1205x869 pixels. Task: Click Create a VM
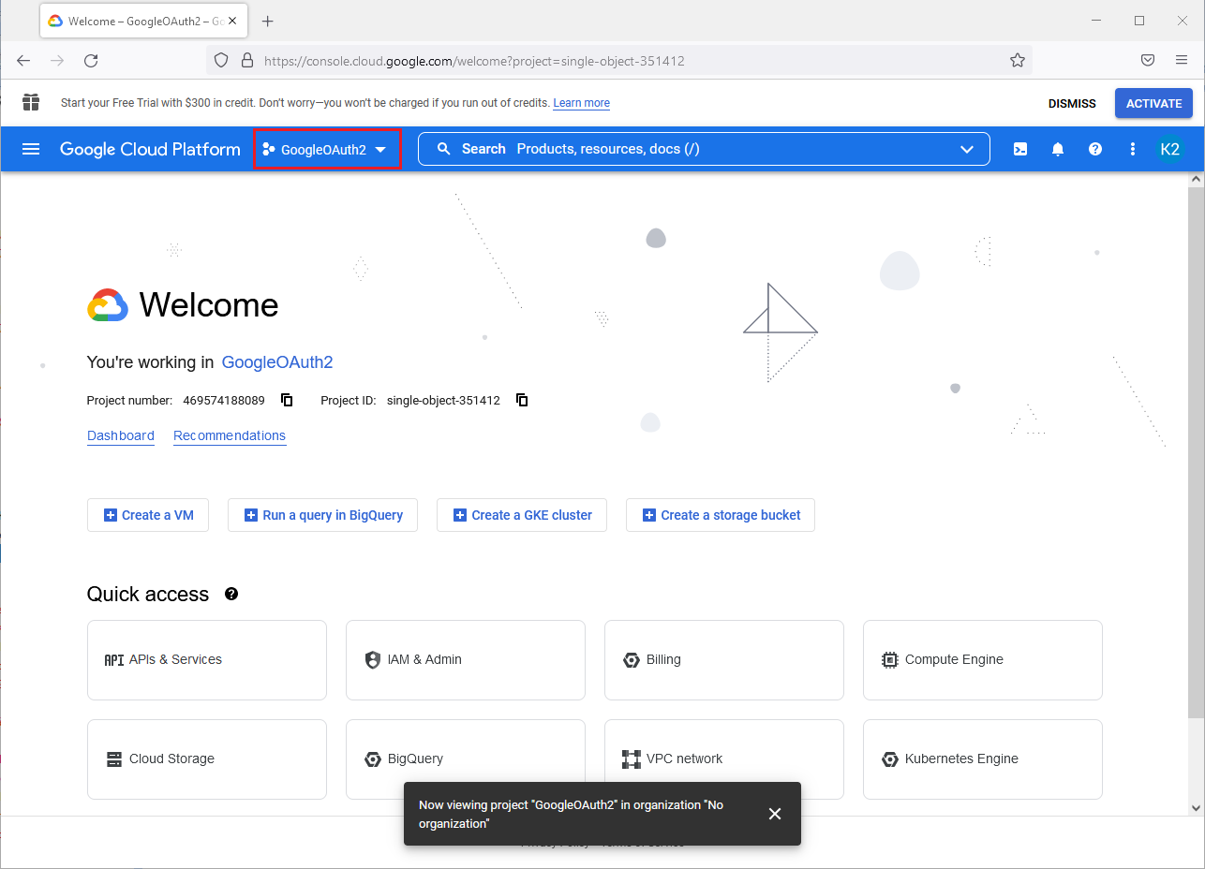[x=148, y=515]
